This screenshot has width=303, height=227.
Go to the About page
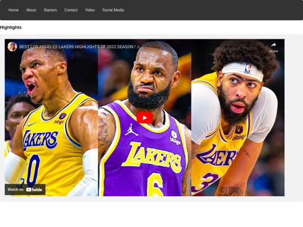[x=31, y=10]
